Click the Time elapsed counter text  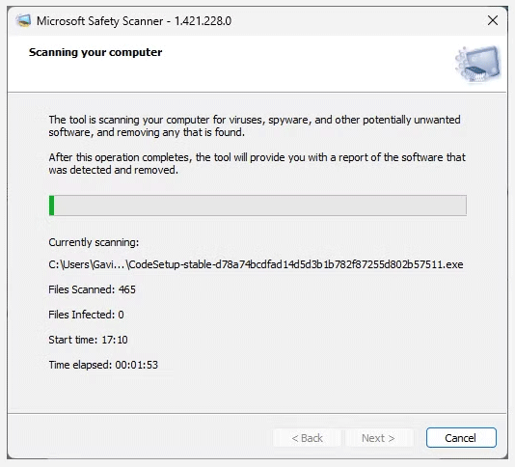[103, 365]
